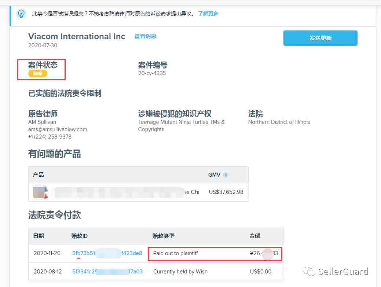This screenshot has width=381, height=287.
Task: Open payment ID link starting with 5fb73b51
Action: pyautogui.click(x=107, y=253)
